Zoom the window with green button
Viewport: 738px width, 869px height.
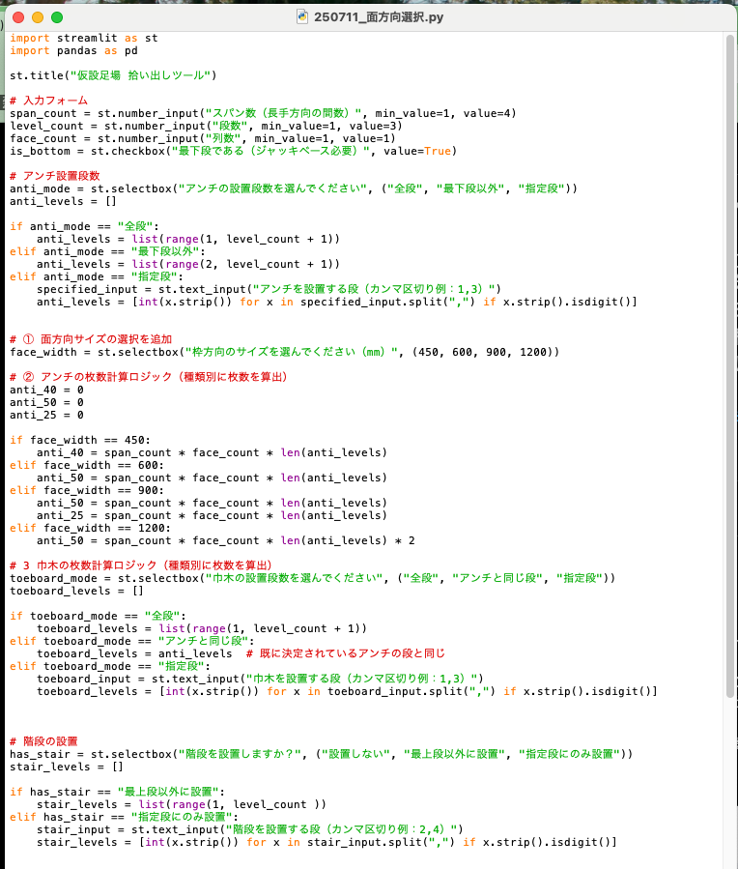coord(57,17)
